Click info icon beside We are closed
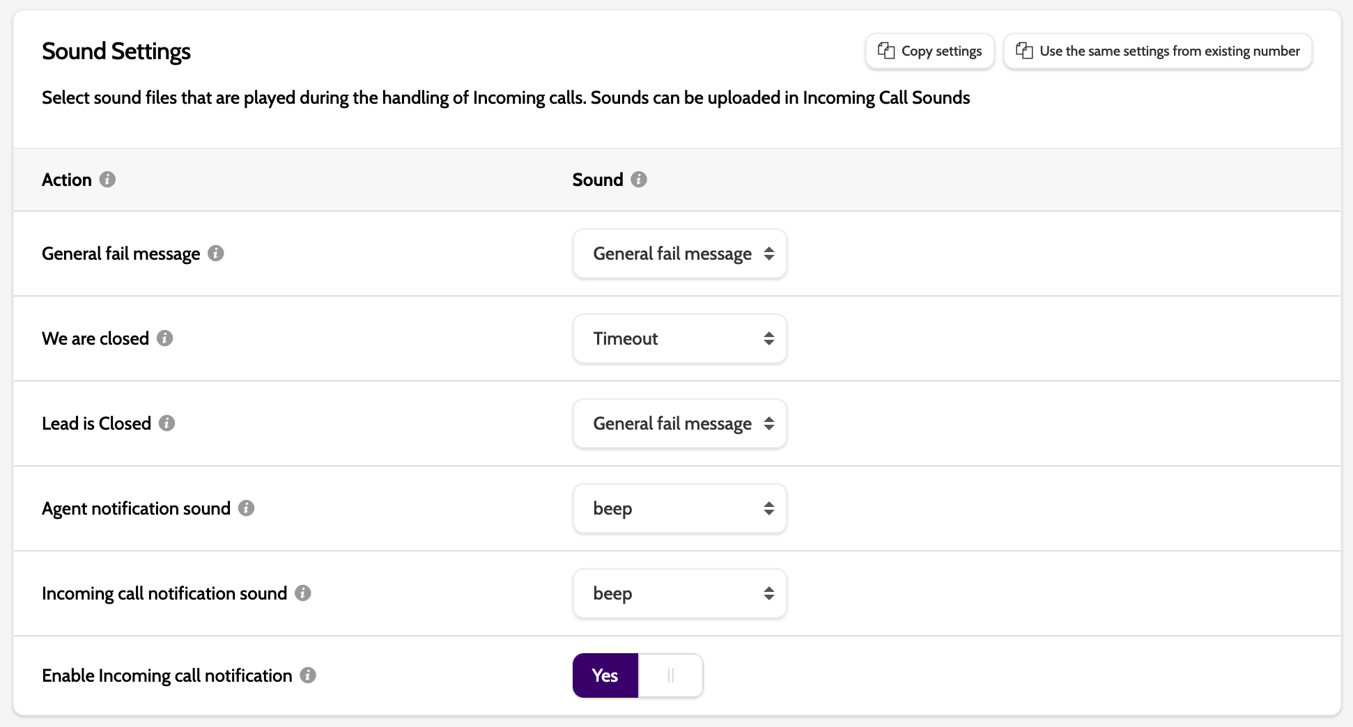This screenshot has height=727, width=1353. [x=165, y=338]
